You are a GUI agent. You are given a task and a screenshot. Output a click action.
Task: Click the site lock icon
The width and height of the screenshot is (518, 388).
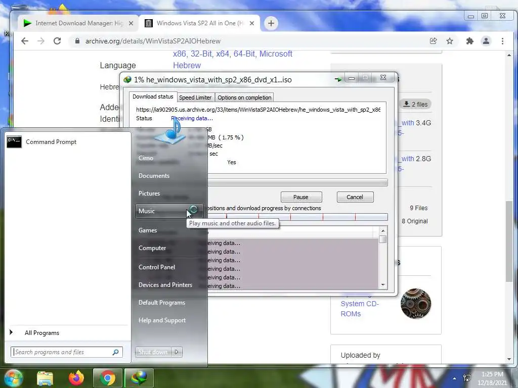[77, 41]
